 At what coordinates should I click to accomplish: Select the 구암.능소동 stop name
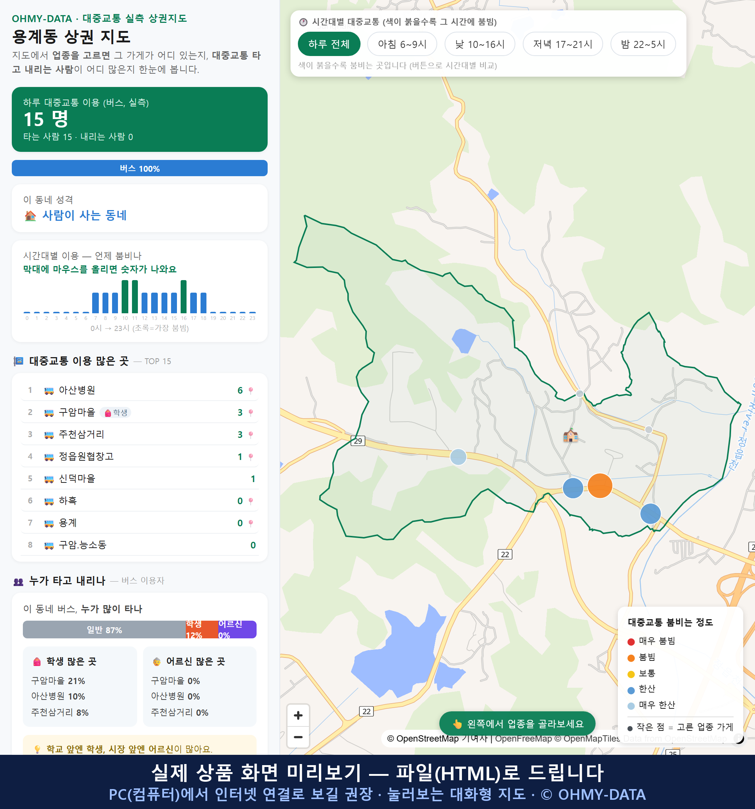pyautogui.click(x=83, y=545)
